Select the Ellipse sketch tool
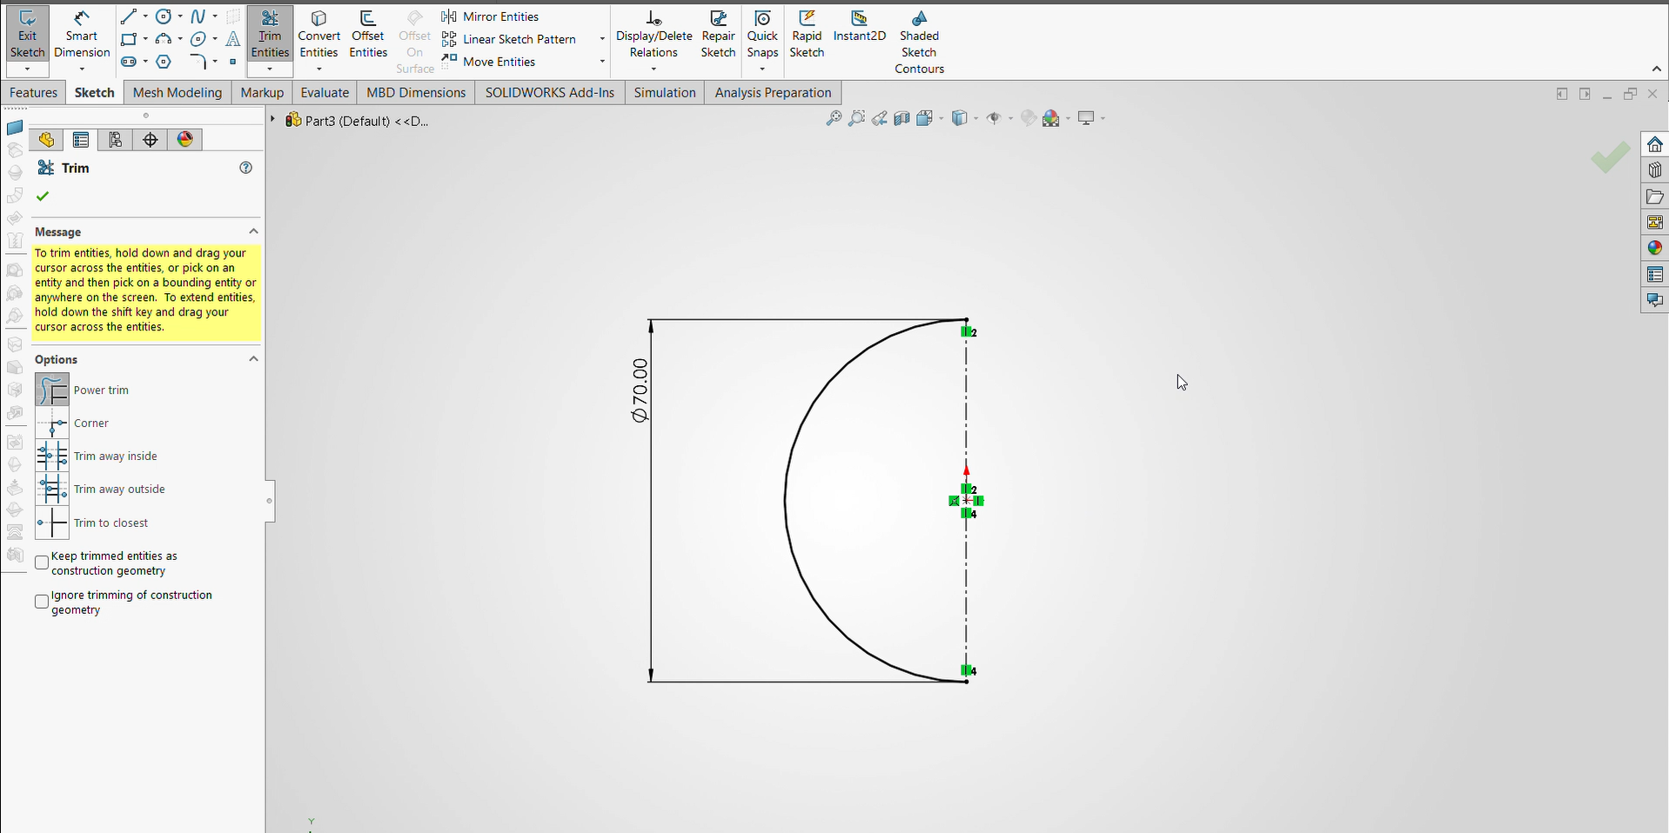 [198, 39]
